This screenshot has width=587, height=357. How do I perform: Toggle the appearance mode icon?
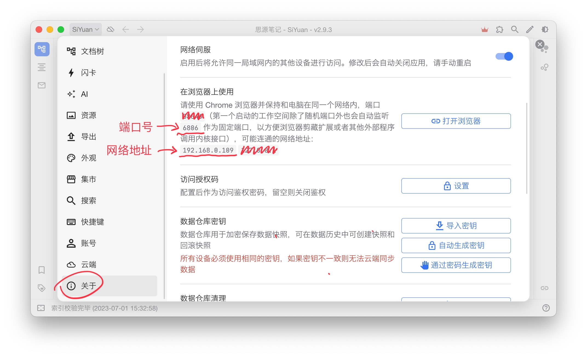pos(545,30)
